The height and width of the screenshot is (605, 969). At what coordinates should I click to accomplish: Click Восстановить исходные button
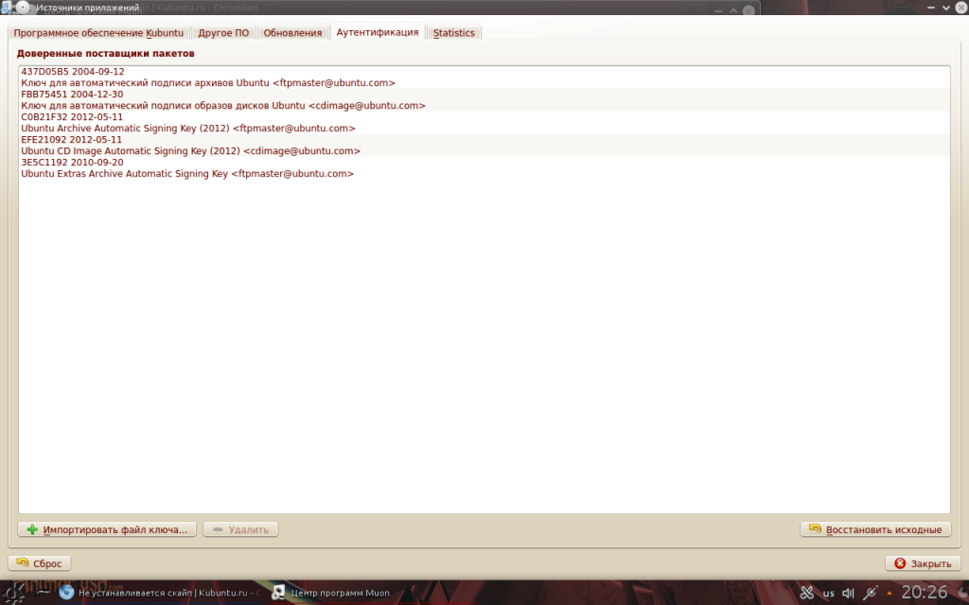pos(875,529)
